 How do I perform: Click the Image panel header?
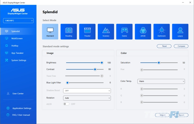[78, 53]
